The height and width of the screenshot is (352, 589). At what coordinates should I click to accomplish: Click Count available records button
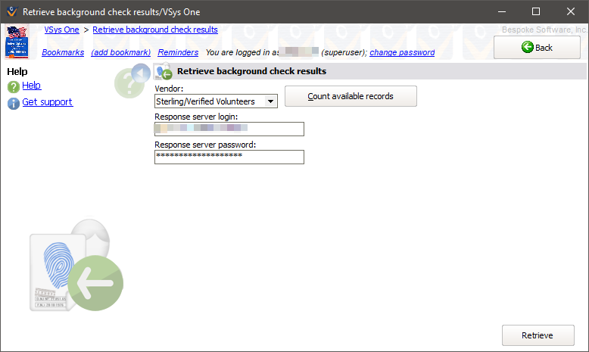click(351, 97)
